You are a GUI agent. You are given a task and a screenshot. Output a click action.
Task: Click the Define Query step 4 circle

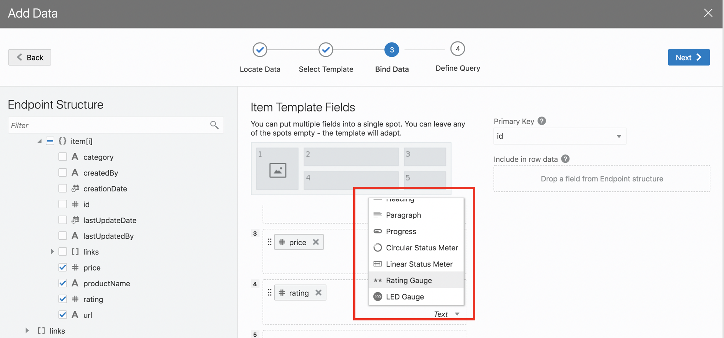point(457,49)
